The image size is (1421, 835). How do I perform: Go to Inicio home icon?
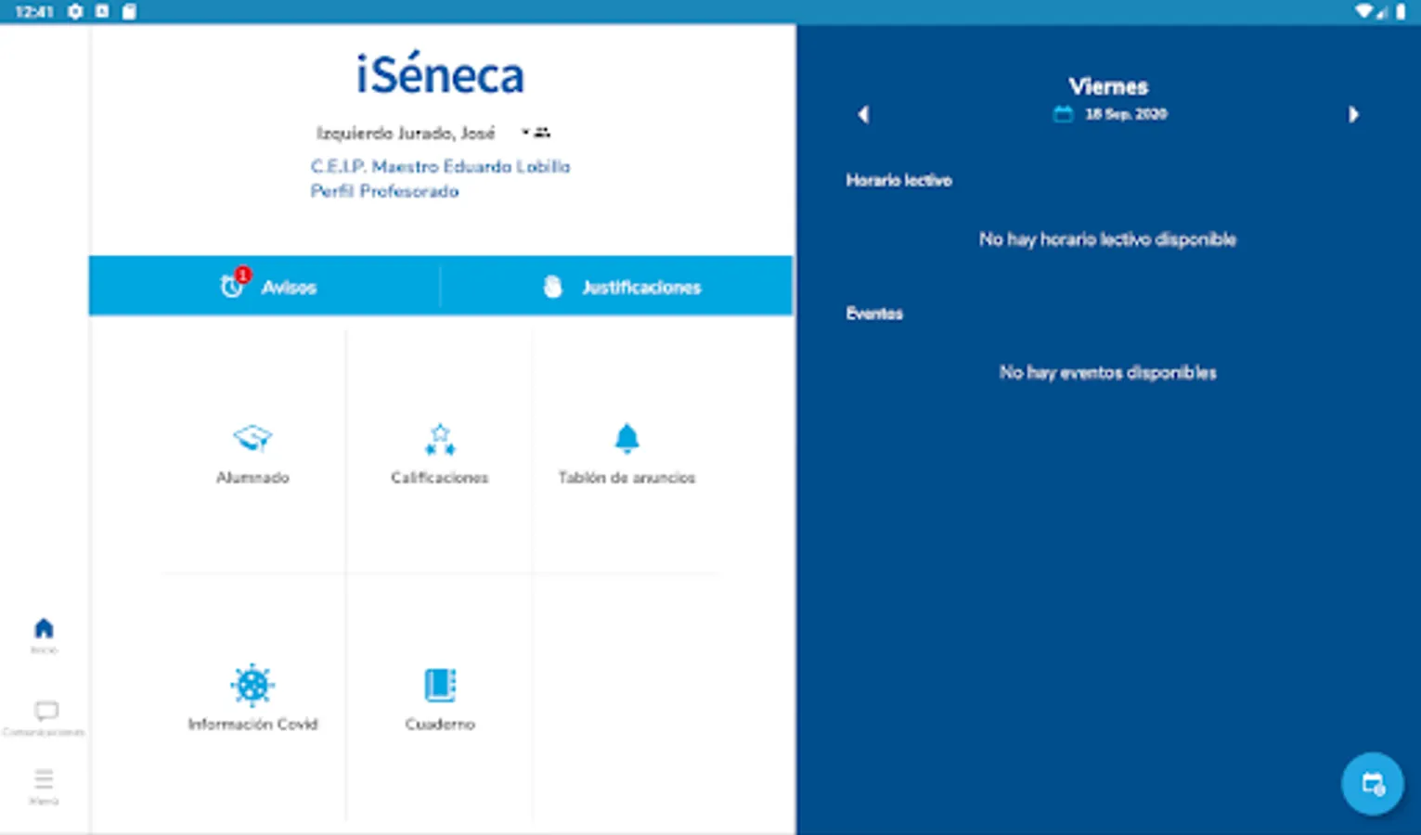[44, 629]
